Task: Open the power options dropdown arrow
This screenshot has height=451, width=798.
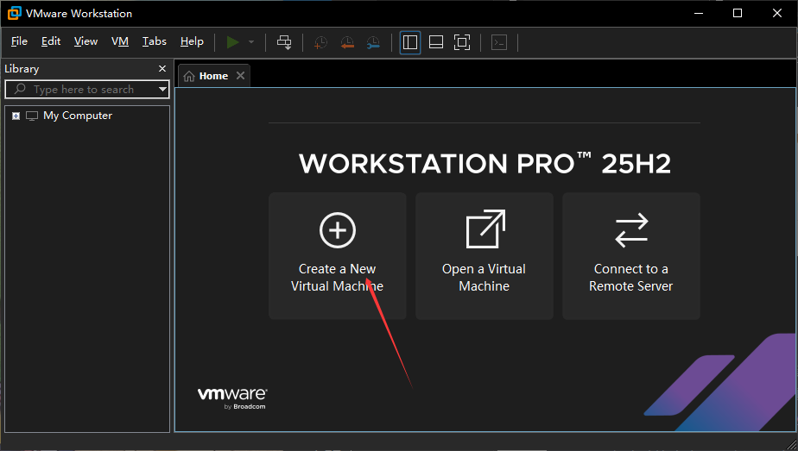Action: click(x=251, y=42)
